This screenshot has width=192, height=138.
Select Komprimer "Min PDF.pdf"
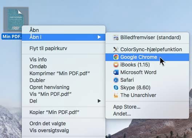point(64,73)
